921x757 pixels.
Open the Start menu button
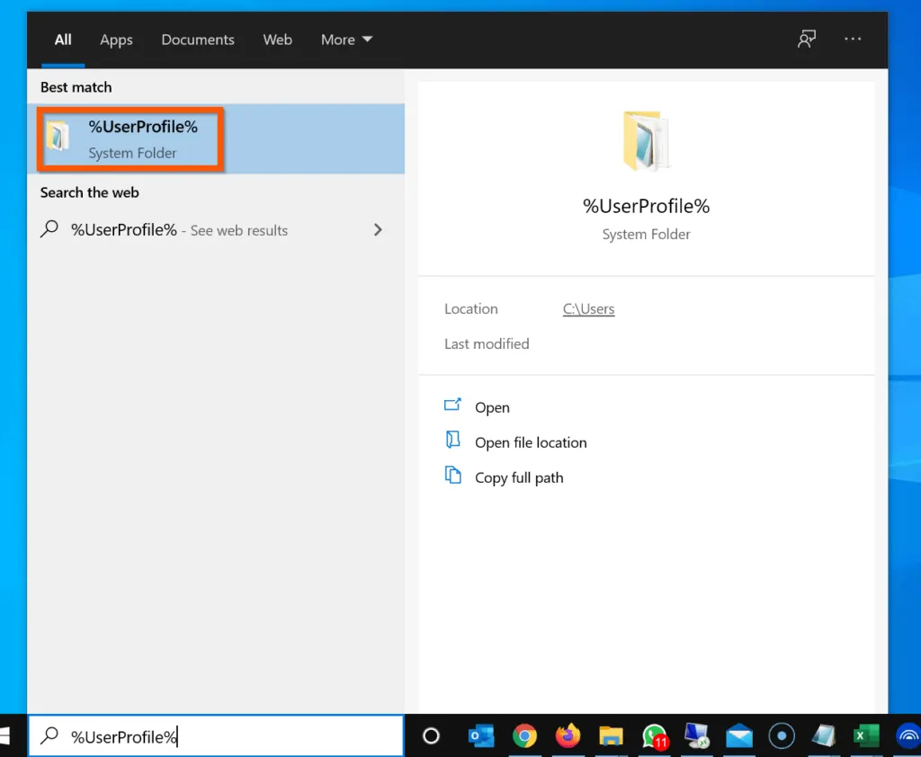pos(9,735)
